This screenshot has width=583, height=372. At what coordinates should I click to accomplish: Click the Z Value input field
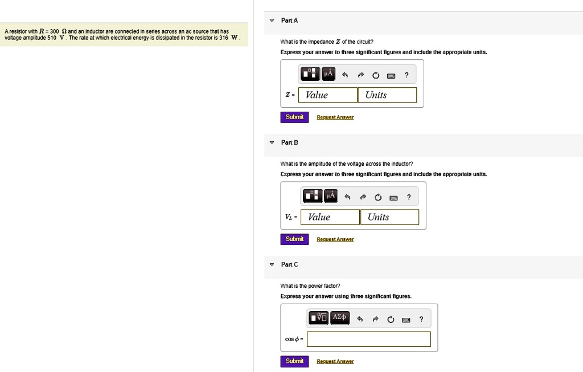[x=328, y=95]
